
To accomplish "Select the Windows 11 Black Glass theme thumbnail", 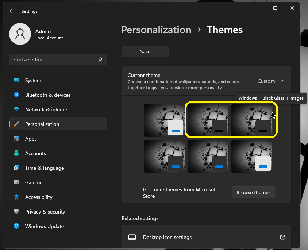I will (x=252, y=120).
